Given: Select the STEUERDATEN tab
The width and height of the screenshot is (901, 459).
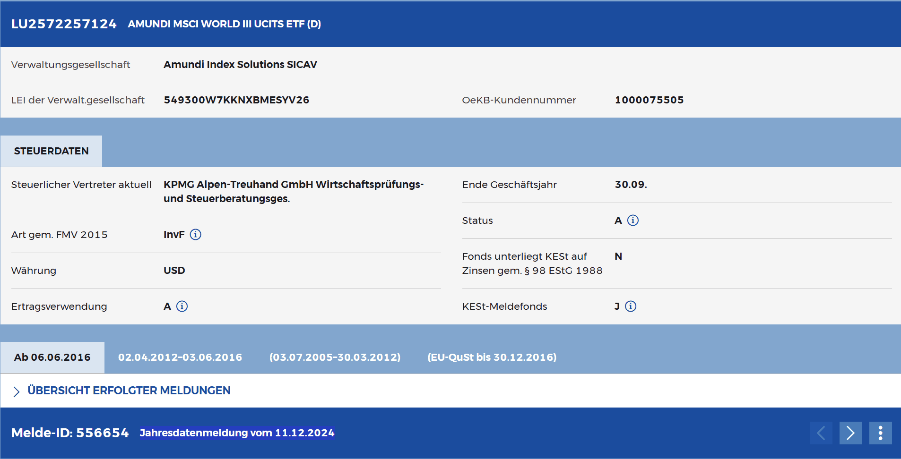Looking at the screenshot, I should [x=51, y=151].
